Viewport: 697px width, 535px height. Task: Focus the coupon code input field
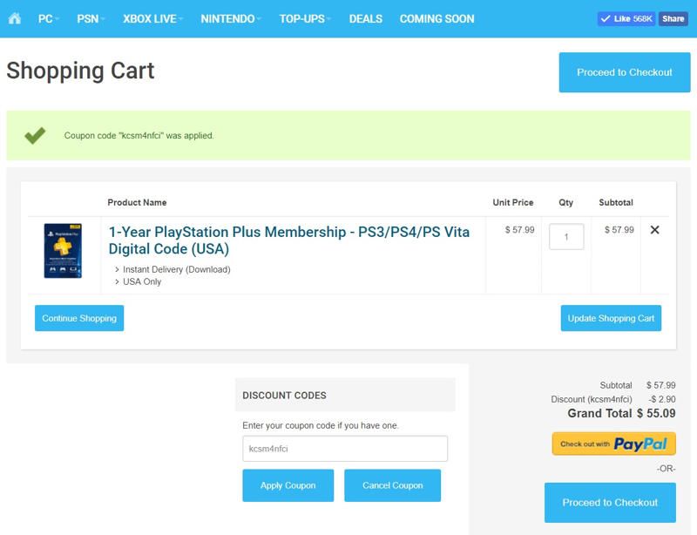345,449
